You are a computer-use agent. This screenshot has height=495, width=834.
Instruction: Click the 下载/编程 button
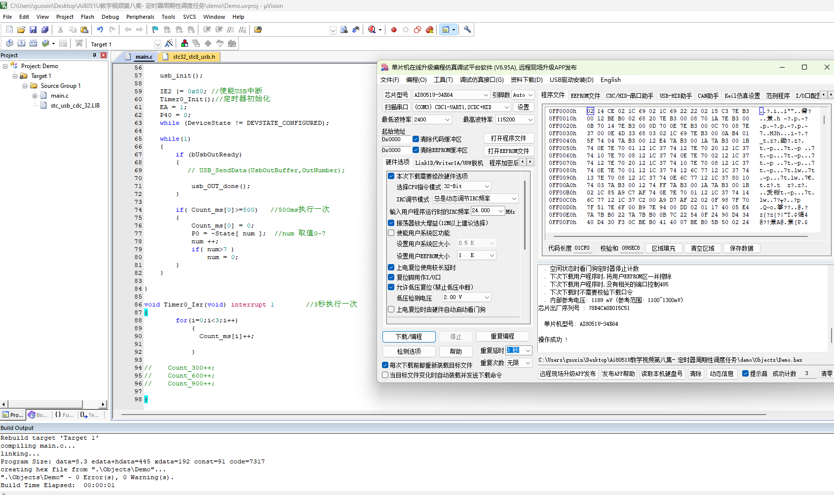(x=409, y=337)
